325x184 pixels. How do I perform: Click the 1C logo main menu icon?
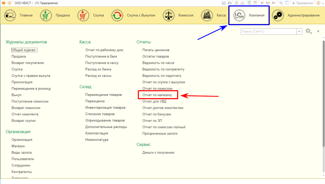[4, 3]
